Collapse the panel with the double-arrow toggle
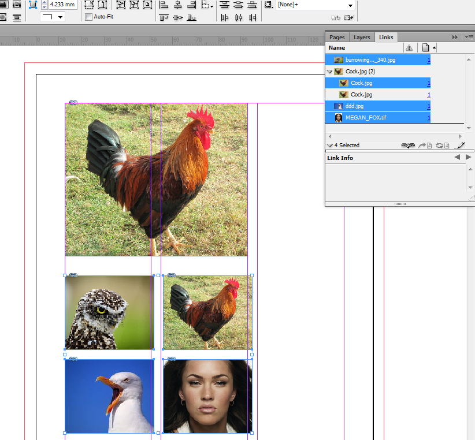The width and height of the screenshot is (475, 440). coord(456,36)
